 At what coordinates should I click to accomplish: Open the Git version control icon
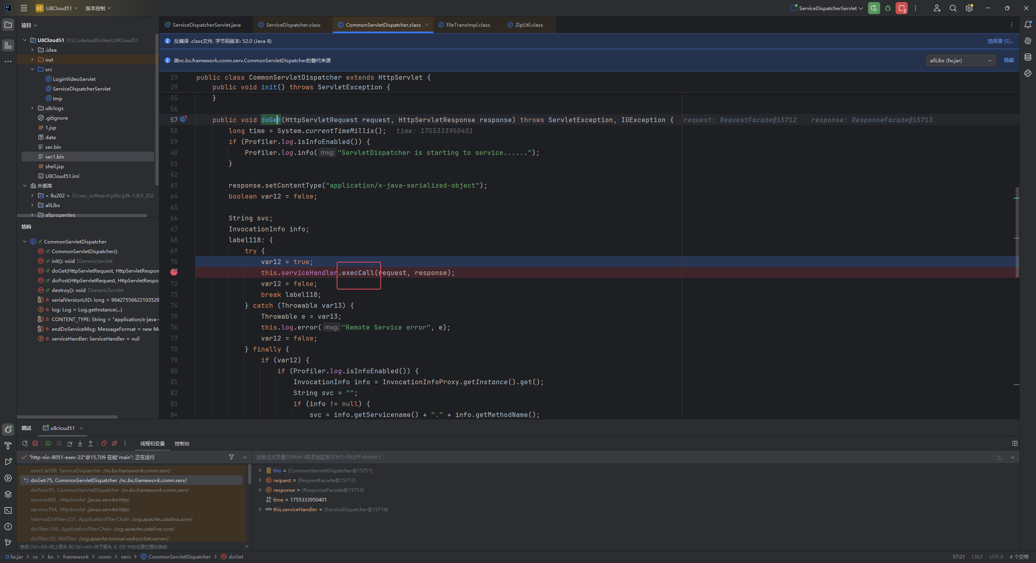pyautogui.click(x=8, y=543)
